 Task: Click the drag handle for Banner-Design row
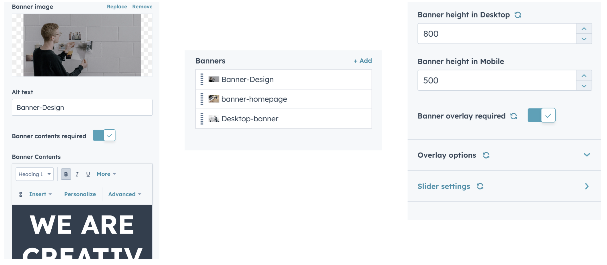pos(202,79)
